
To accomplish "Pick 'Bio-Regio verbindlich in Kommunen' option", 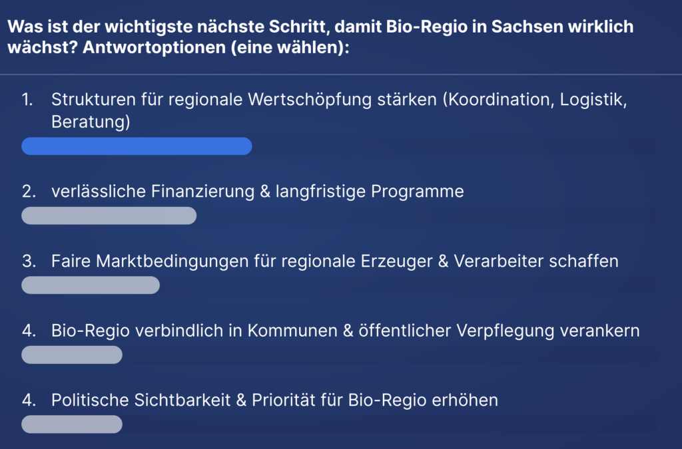I will pyautogui.click(x=345, y=331).
